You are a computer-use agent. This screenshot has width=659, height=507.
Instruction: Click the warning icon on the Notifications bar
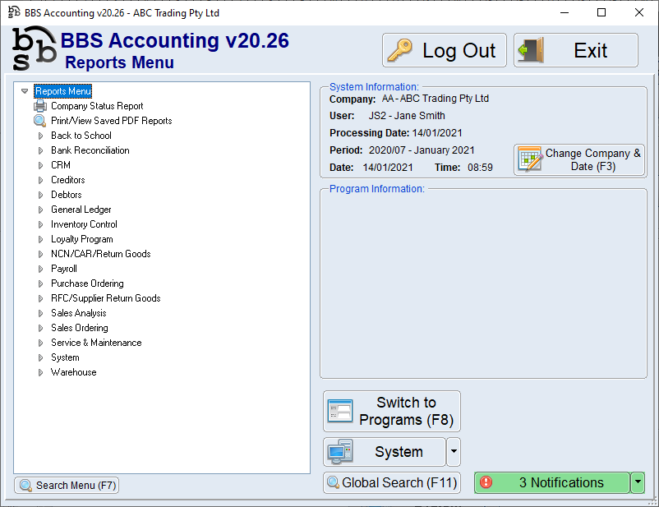[x=487, y=482]
